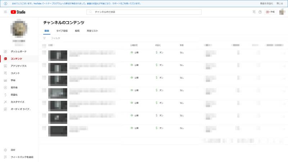Image resolution: width=288 pixels, height=162 pixels.
Task: Open 収益化 monetization in sidebar
Action: coord(19,95)
